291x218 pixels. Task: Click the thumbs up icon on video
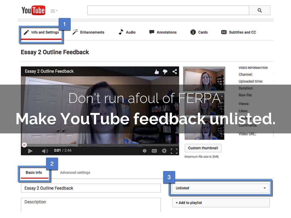[157, 72]
